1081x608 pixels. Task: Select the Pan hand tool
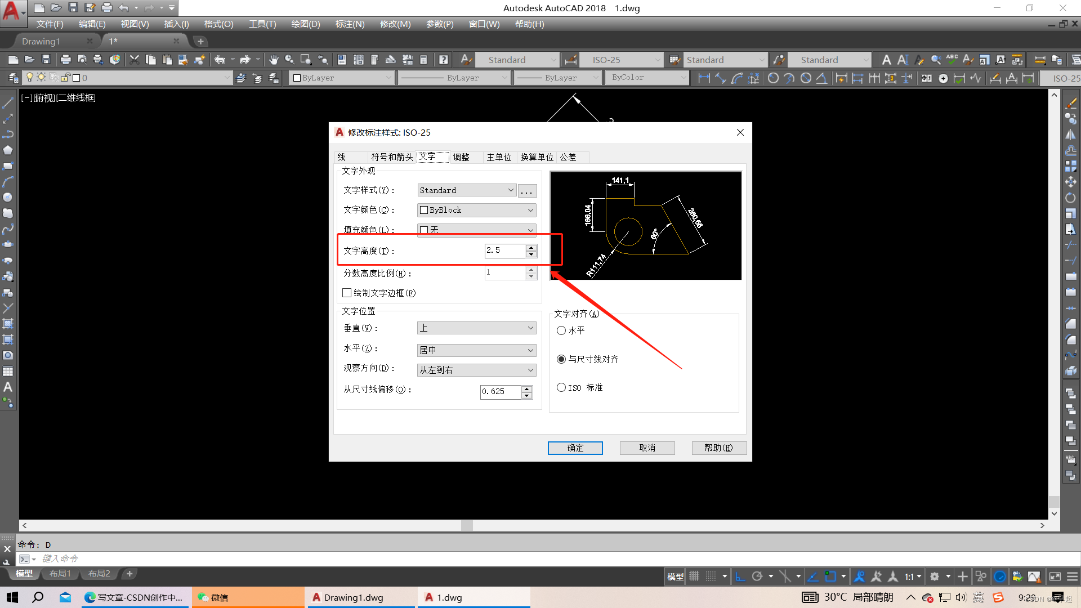(273, 60)
